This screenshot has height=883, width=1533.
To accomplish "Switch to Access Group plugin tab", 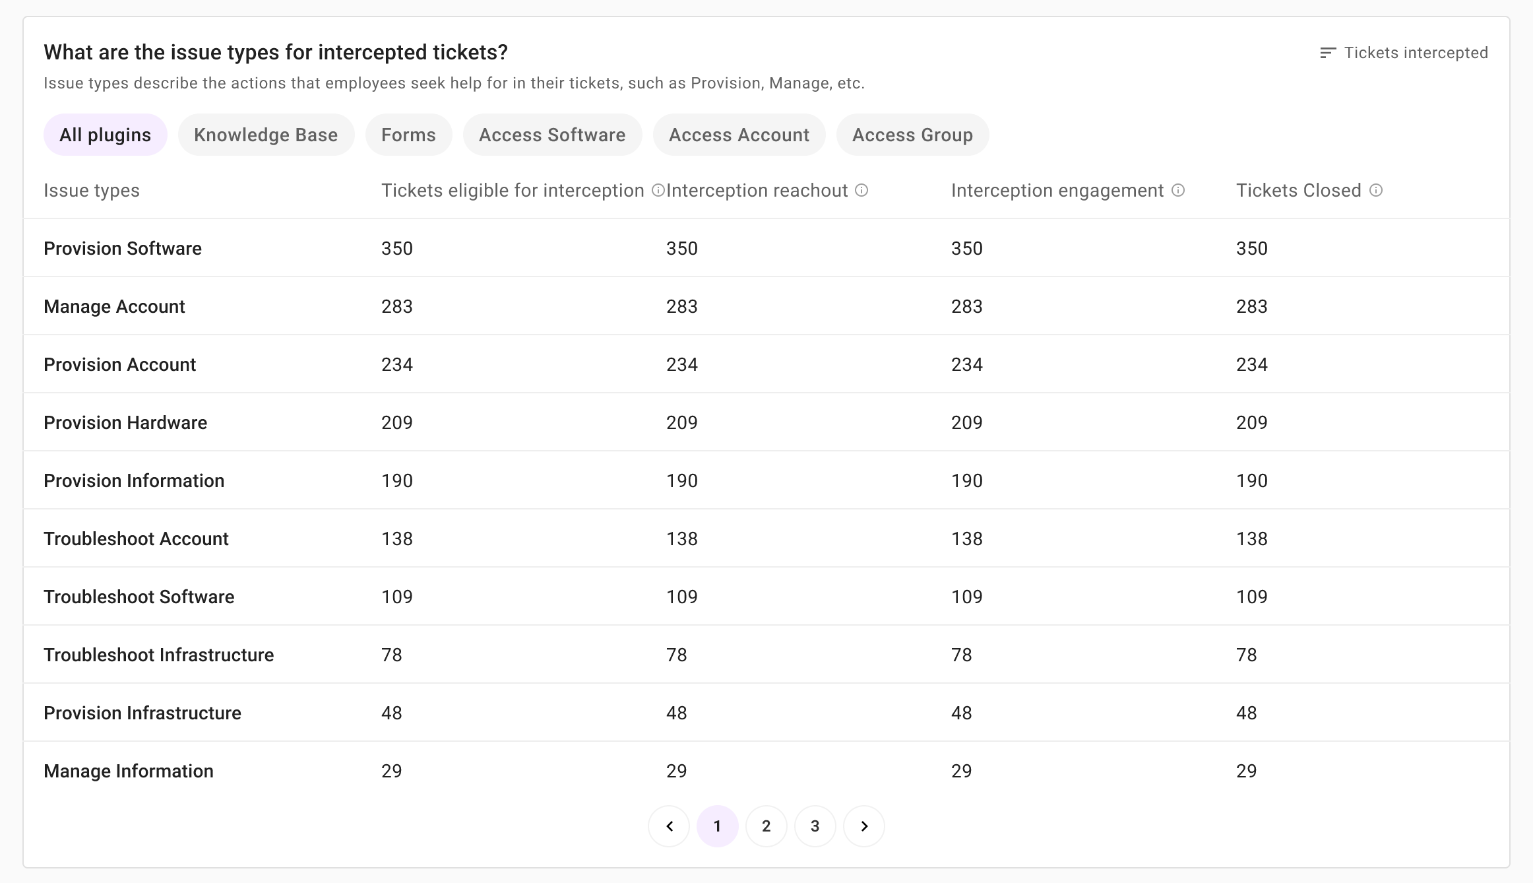I will (x=912, y=135).
